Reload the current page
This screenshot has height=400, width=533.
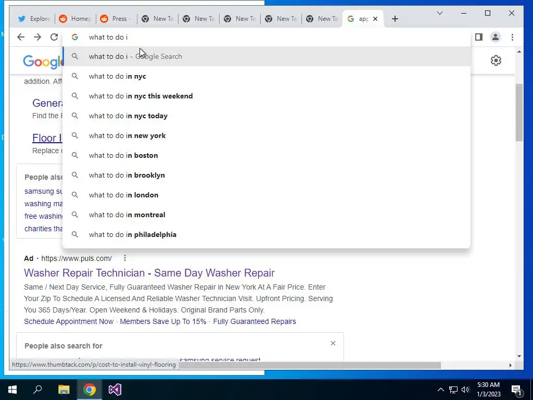(54, 37)
